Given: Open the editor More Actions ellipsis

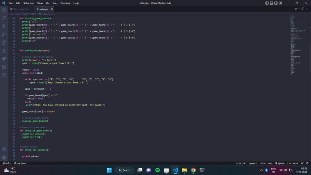Looking at the screenshot, I should pos(307,9).
